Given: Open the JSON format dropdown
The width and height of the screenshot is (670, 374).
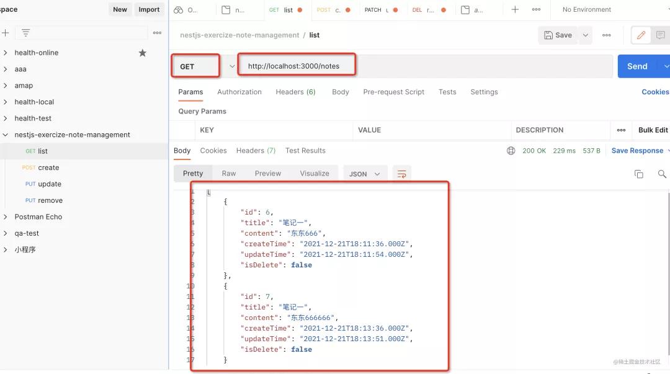Looking at the screenshot, I should pos(365,174).
